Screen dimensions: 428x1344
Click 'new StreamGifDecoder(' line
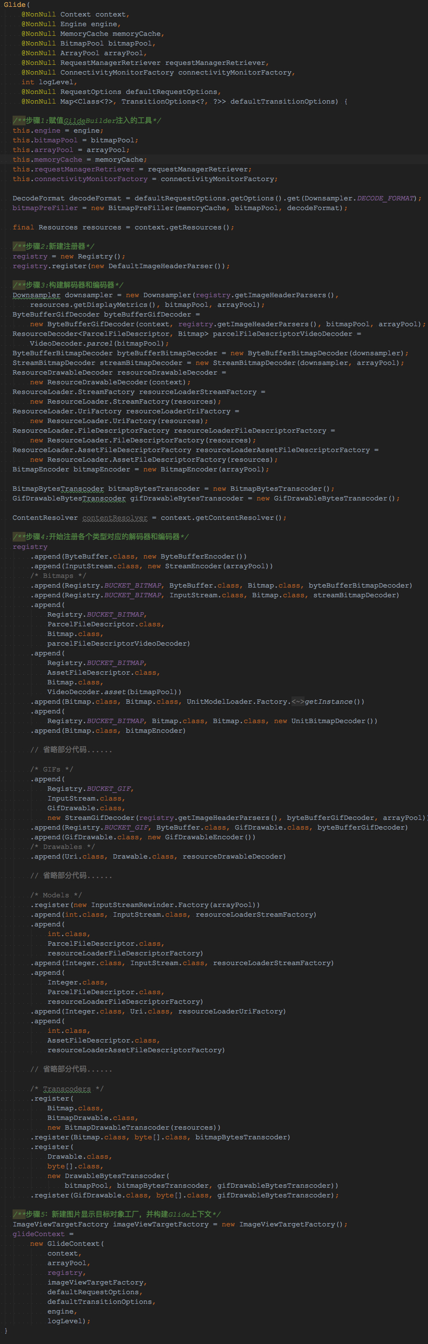coord(238,817)
